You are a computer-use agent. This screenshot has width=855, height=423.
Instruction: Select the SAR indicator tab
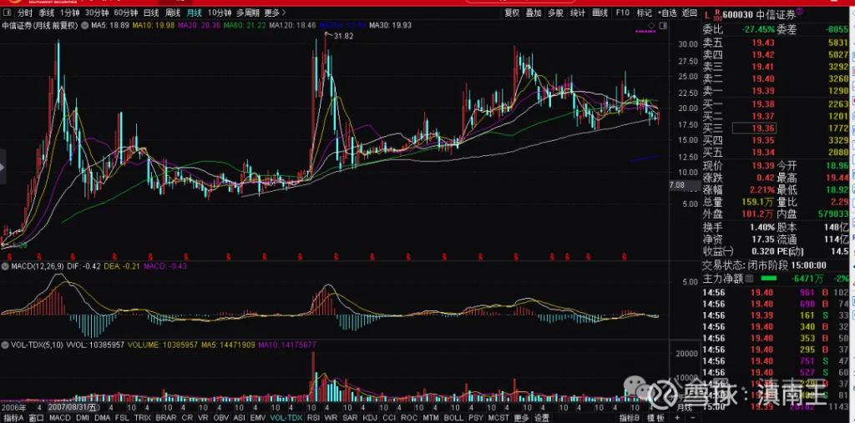click(x=350, y=418)
